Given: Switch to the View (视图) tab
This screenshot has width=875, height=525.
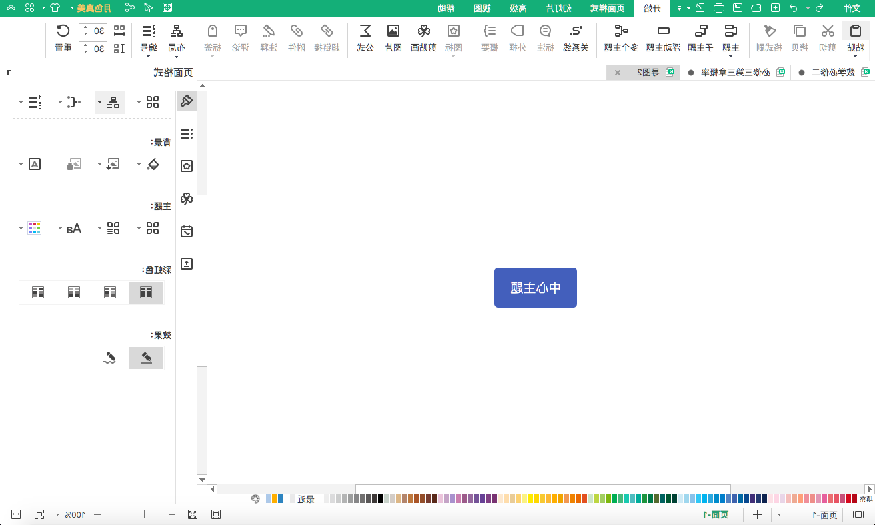Looking at the screenshot, I should 482,8.
